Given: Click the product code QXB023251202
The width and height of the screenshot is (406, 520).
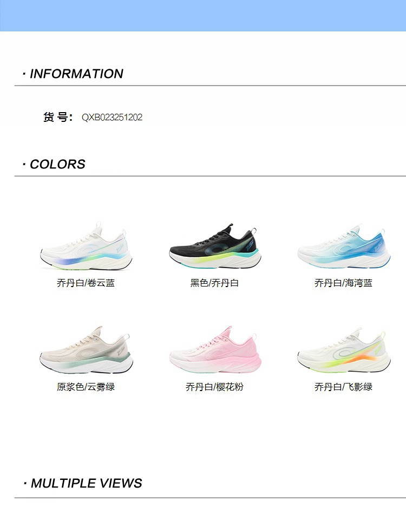Looking at the screenshot, I should tap(112, 118).
